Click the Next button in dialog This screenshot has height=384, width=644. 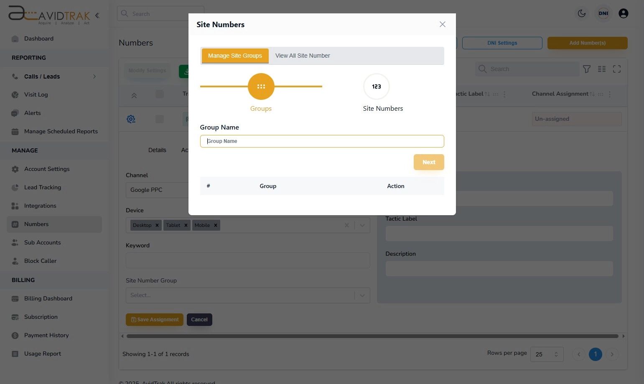coord(429,162)
